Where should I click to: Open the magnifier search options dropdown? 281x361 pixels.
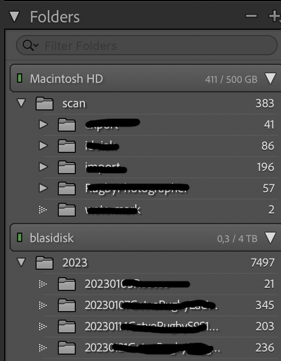click(x=31, y=45)
